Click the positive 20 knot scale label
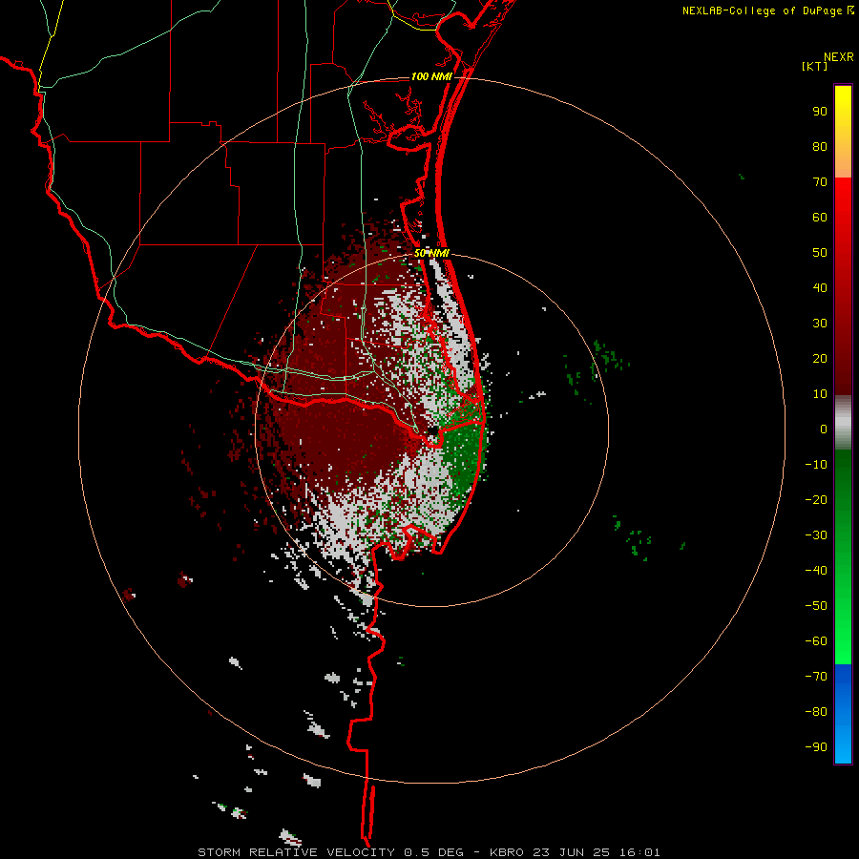This screenshot has width=859, height=859. tap(820, 358)
